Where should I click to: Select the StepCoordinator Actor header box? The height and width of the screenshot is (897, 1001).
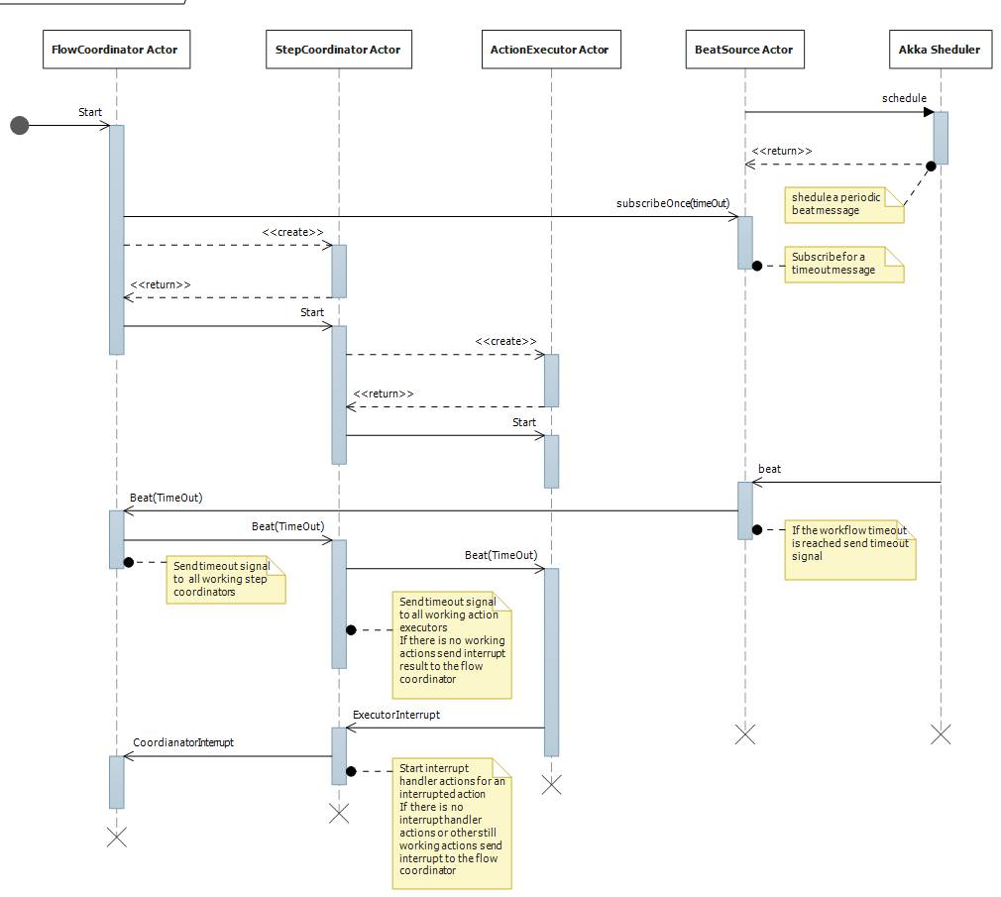[338, 49]
